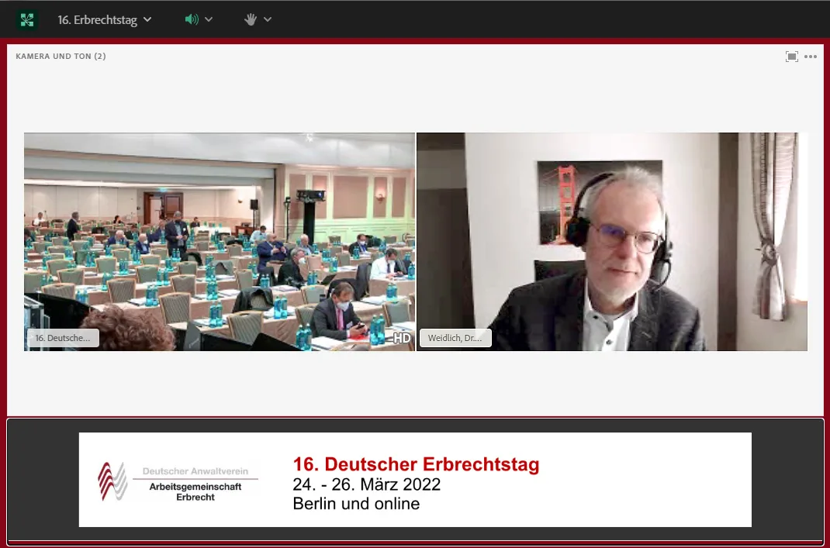Click the "Arbeitsgemeinschaft Erbrecht" banner text

195,491
